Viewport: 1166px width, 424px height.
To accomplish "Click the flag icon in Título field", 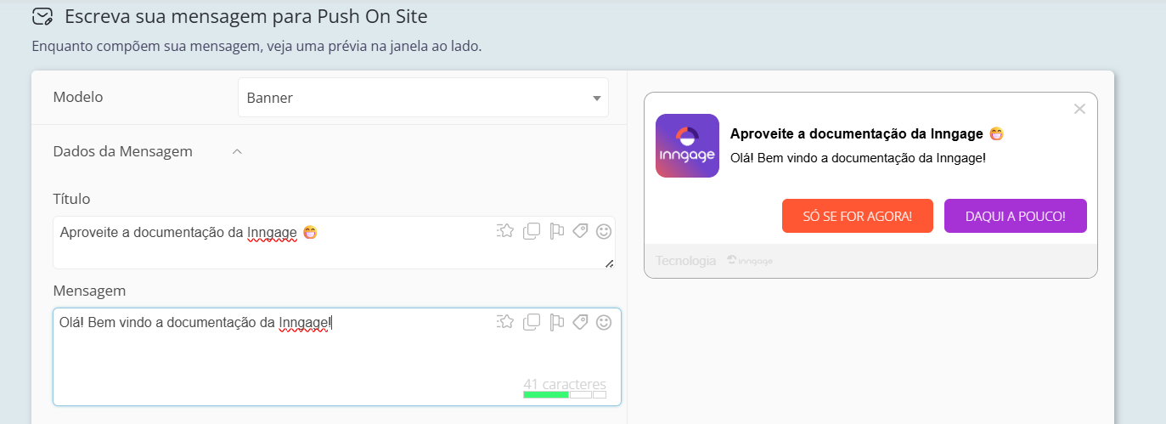I will coord(557,230).
